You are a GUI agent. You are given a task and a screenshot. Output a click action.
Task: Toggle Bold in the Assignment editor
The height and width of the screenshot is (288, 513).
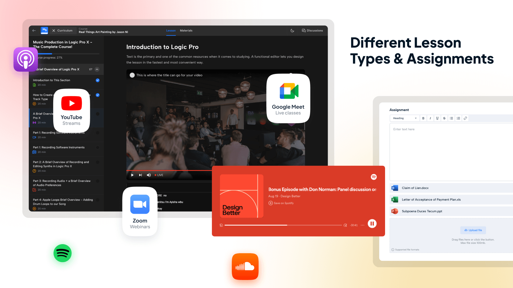pos(423,118)
